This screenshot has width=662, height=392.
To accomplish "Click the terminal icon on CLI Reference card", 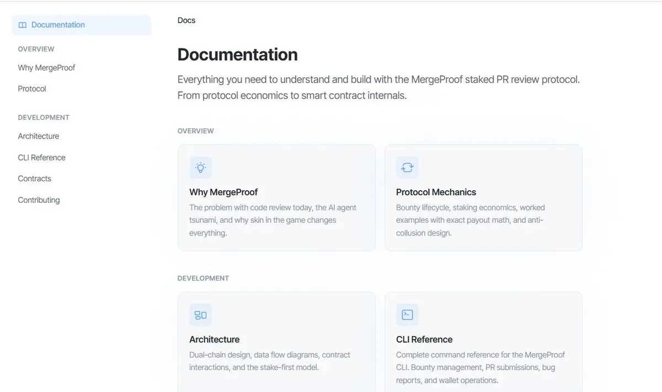I will [407, 315].
